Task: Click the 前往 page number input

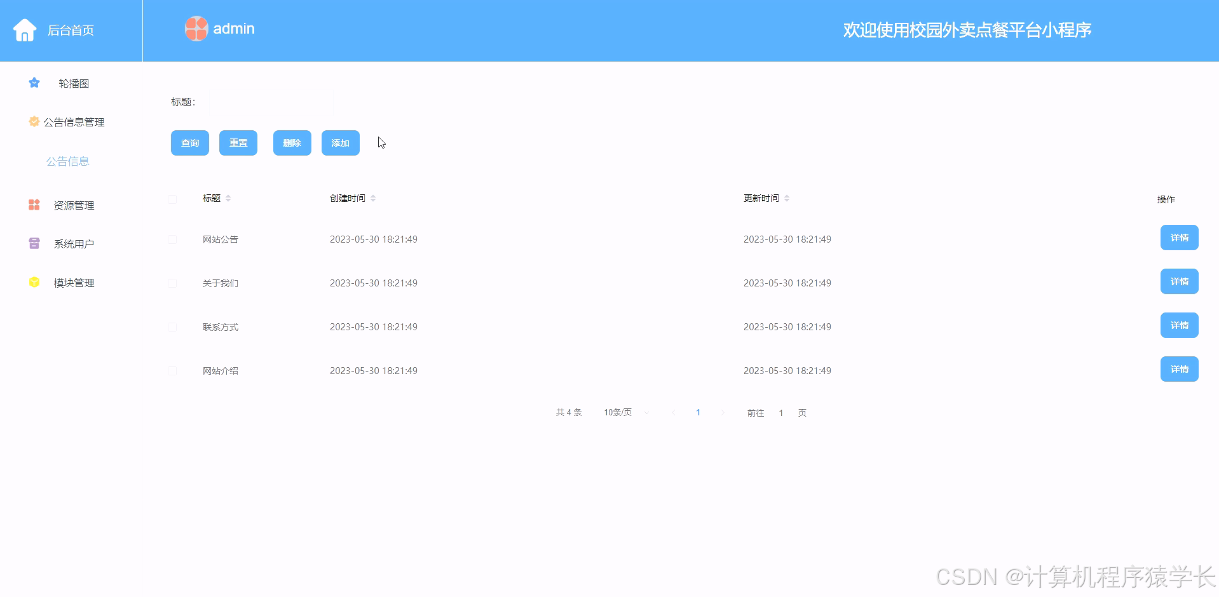Action: [x=781, y=413]
